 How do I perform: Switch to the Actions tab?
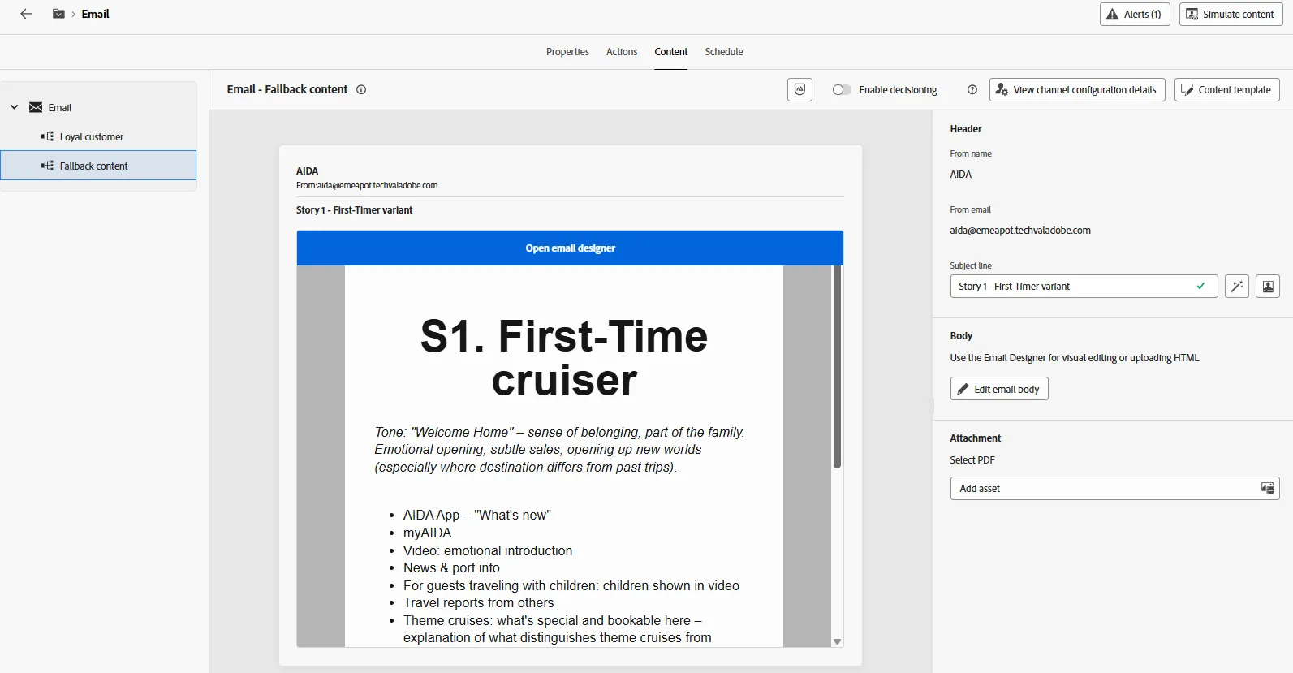pyautogui.click(x=622, y=52)
